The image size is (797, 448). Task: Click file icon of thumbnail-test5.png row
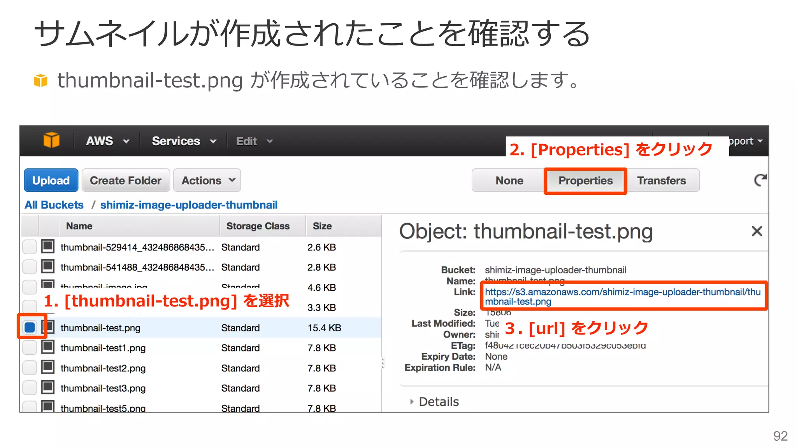(x=48, y=406)
